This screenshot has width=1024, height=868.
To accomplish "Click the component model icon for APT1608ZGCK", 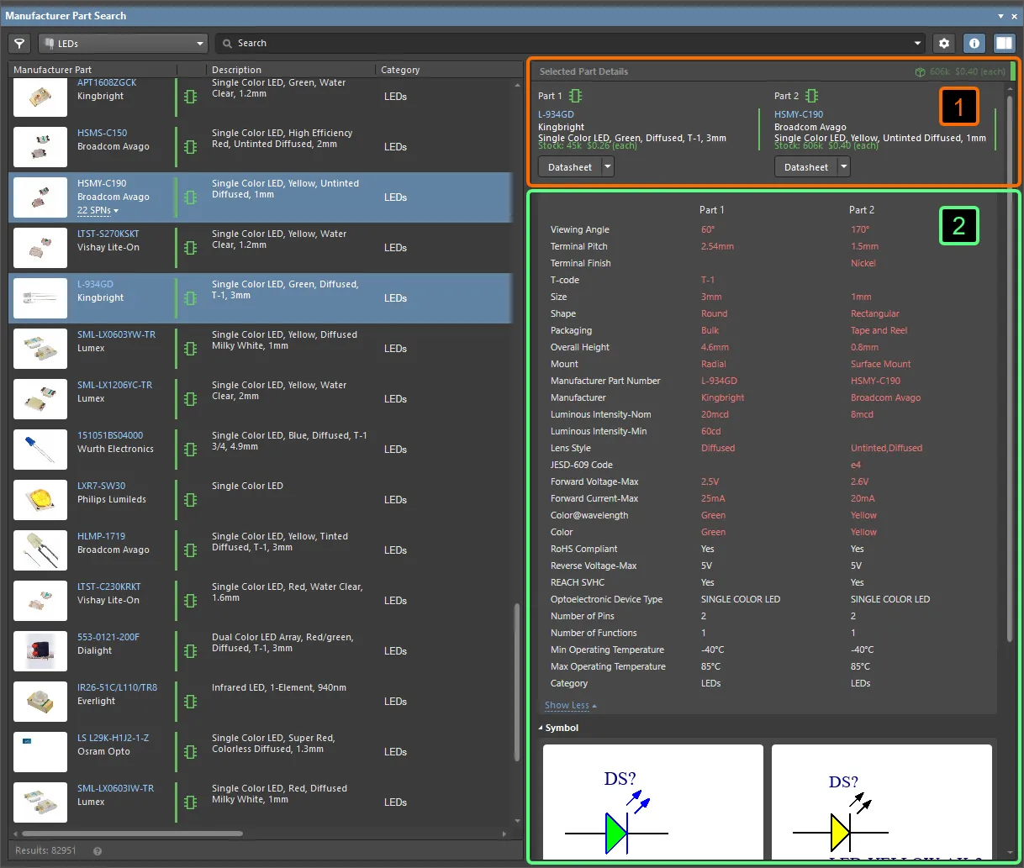I will (191, 97).
